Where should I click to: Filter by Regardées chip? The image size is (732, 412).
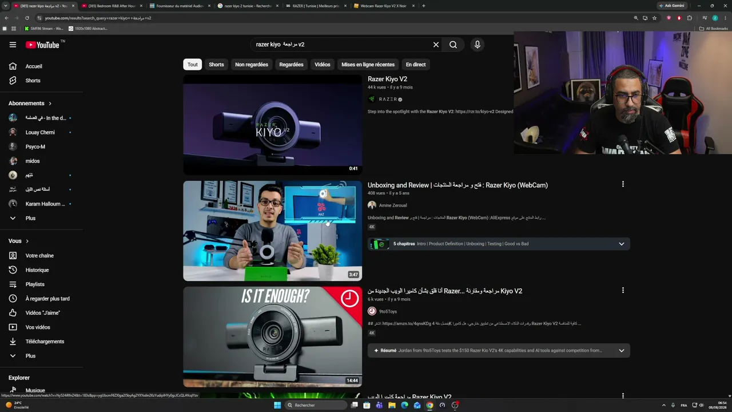(x=291, y=65)
